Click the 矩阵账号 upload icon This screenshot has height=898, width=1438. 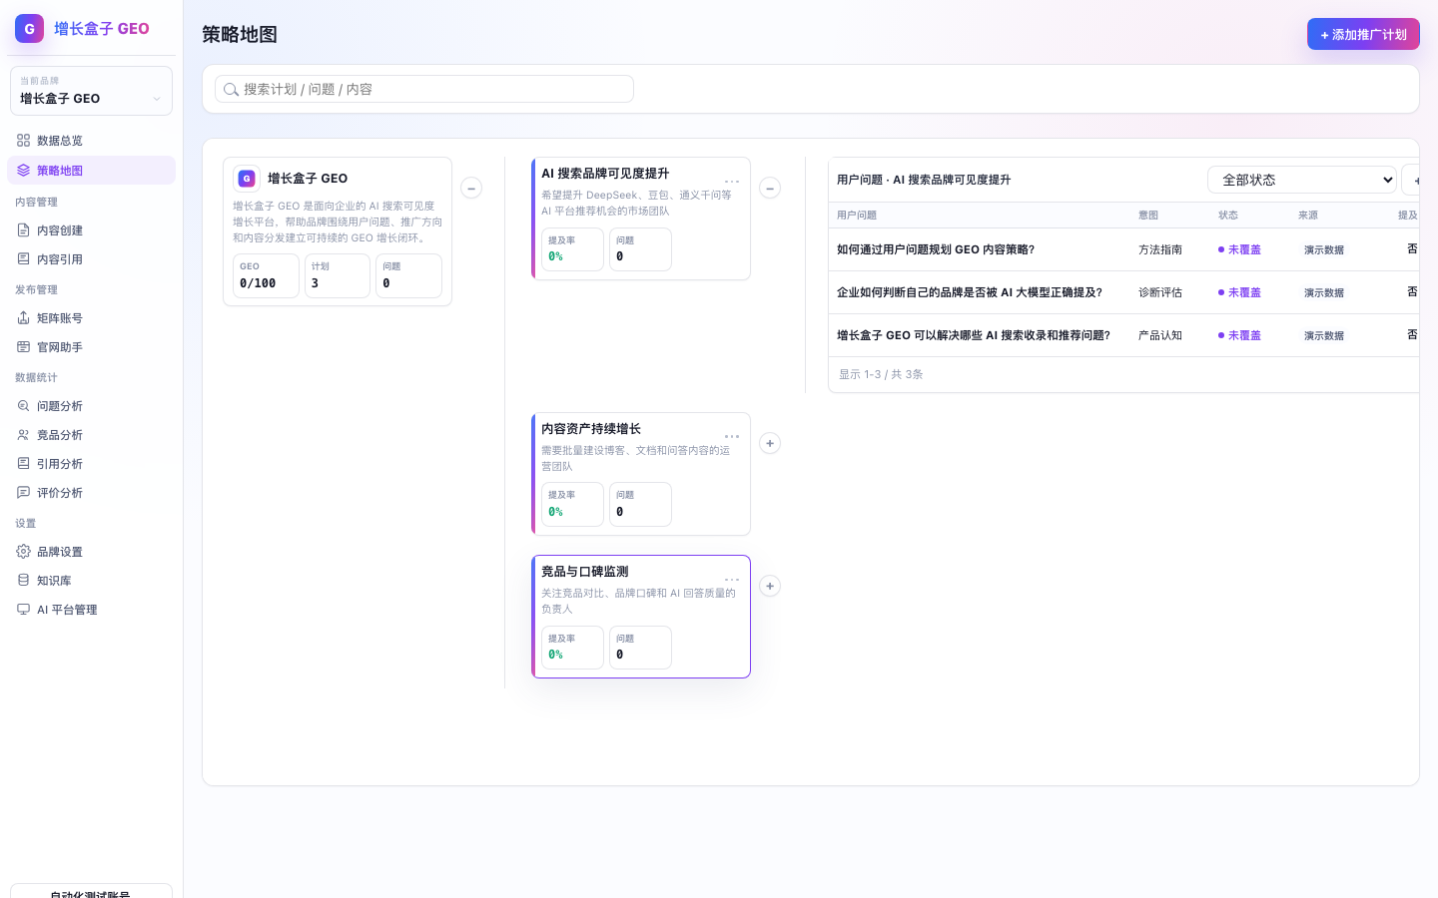23,318
